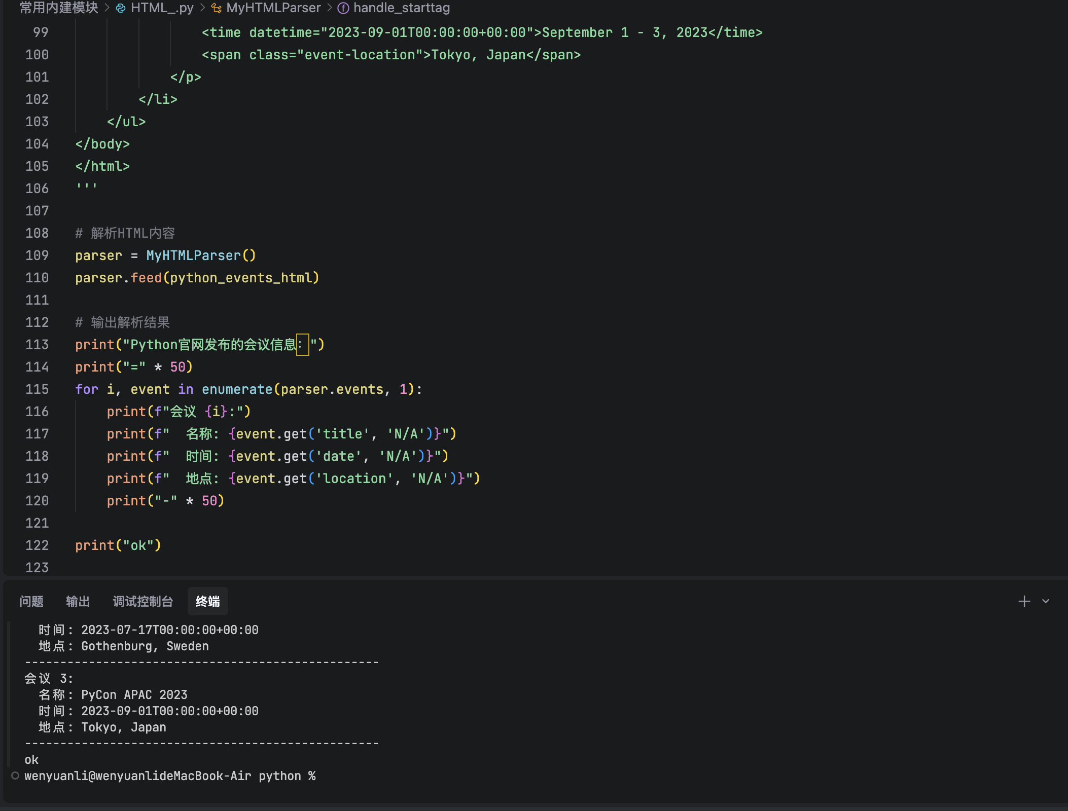The width and height of the screenshot is (1068, 811).
Task: Create a new terminal using the plus icon
Action: pyautogui.click(x=1023, y=601)
